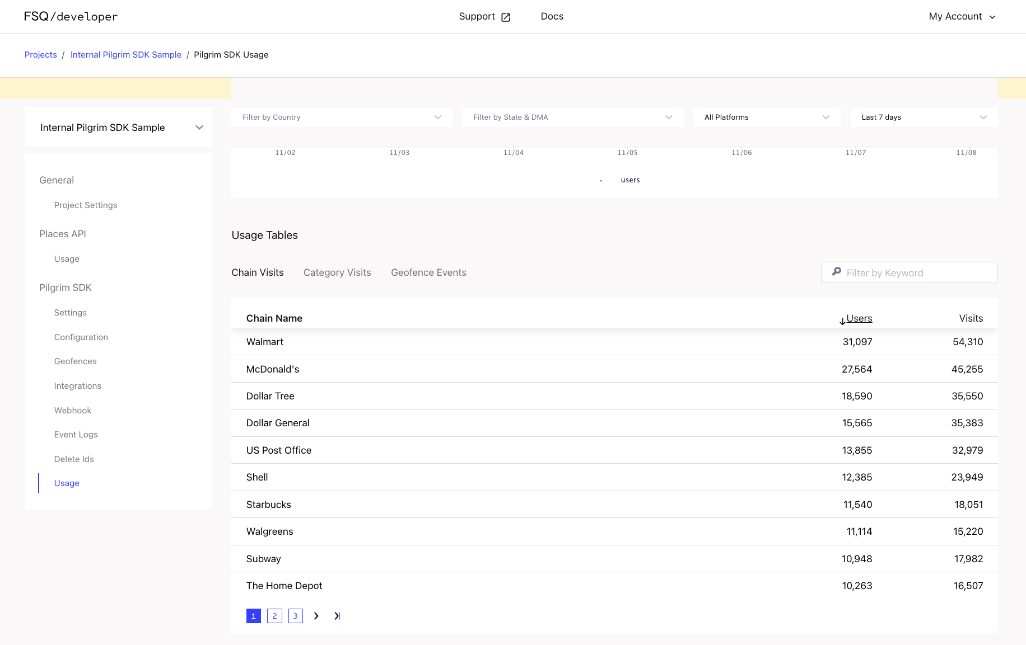
Task: Click the Dollar General chain name
Action: [278, 423]
